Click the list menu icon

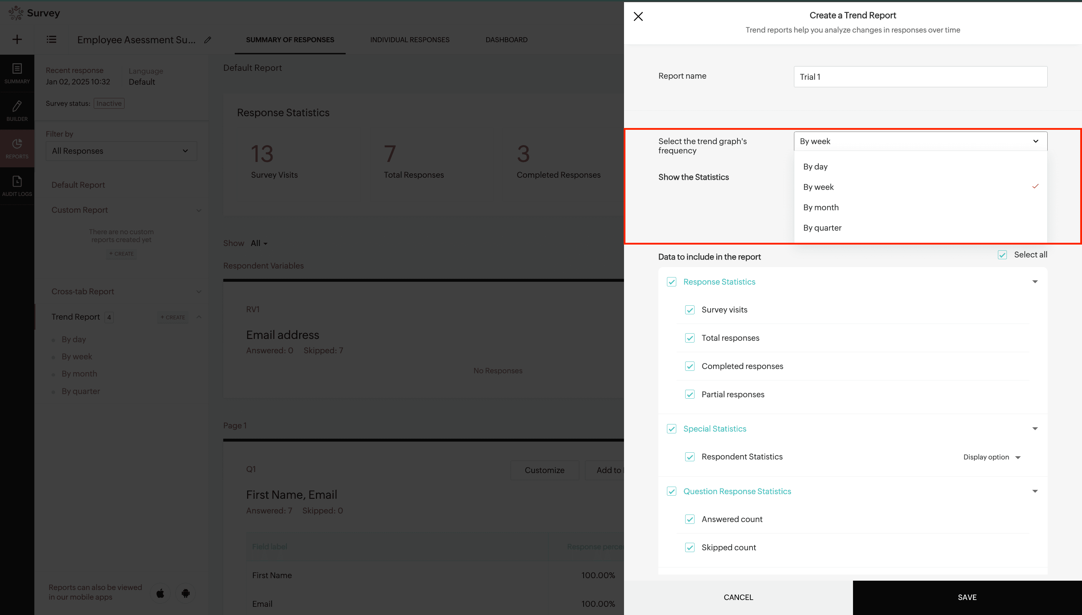point(52,39)
